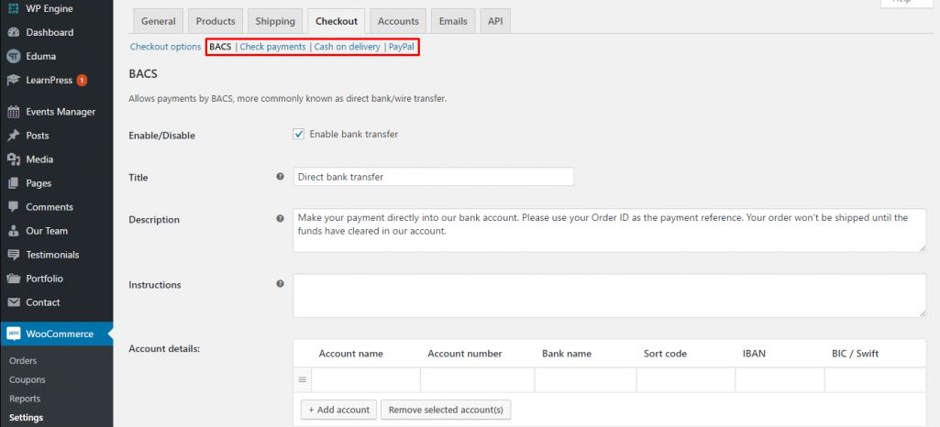
Task: Click the Events Manager calendar icon
Action: [x=13, y=112]
